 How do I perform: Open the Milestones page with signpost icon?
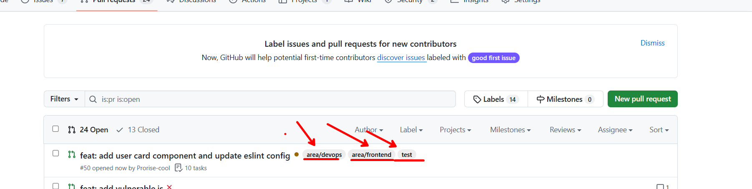(x=565, y=99)
